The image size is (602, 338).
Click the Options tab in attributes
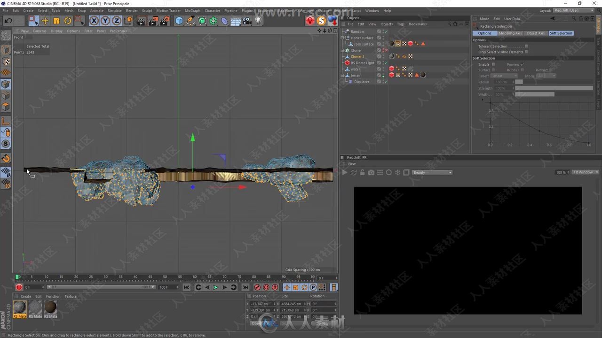pyautogui.click(x=484, y=33)
